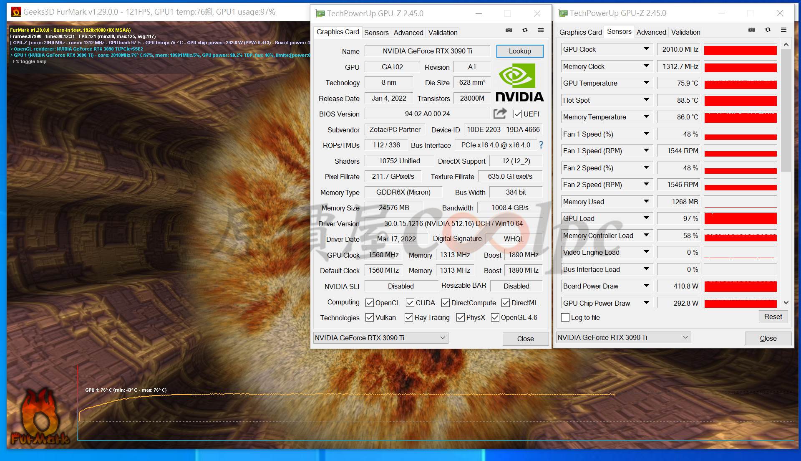The height and width of the screenshot is (461, 801).
Task: Click GPU Clock red sensor graph
Action: 740,50
